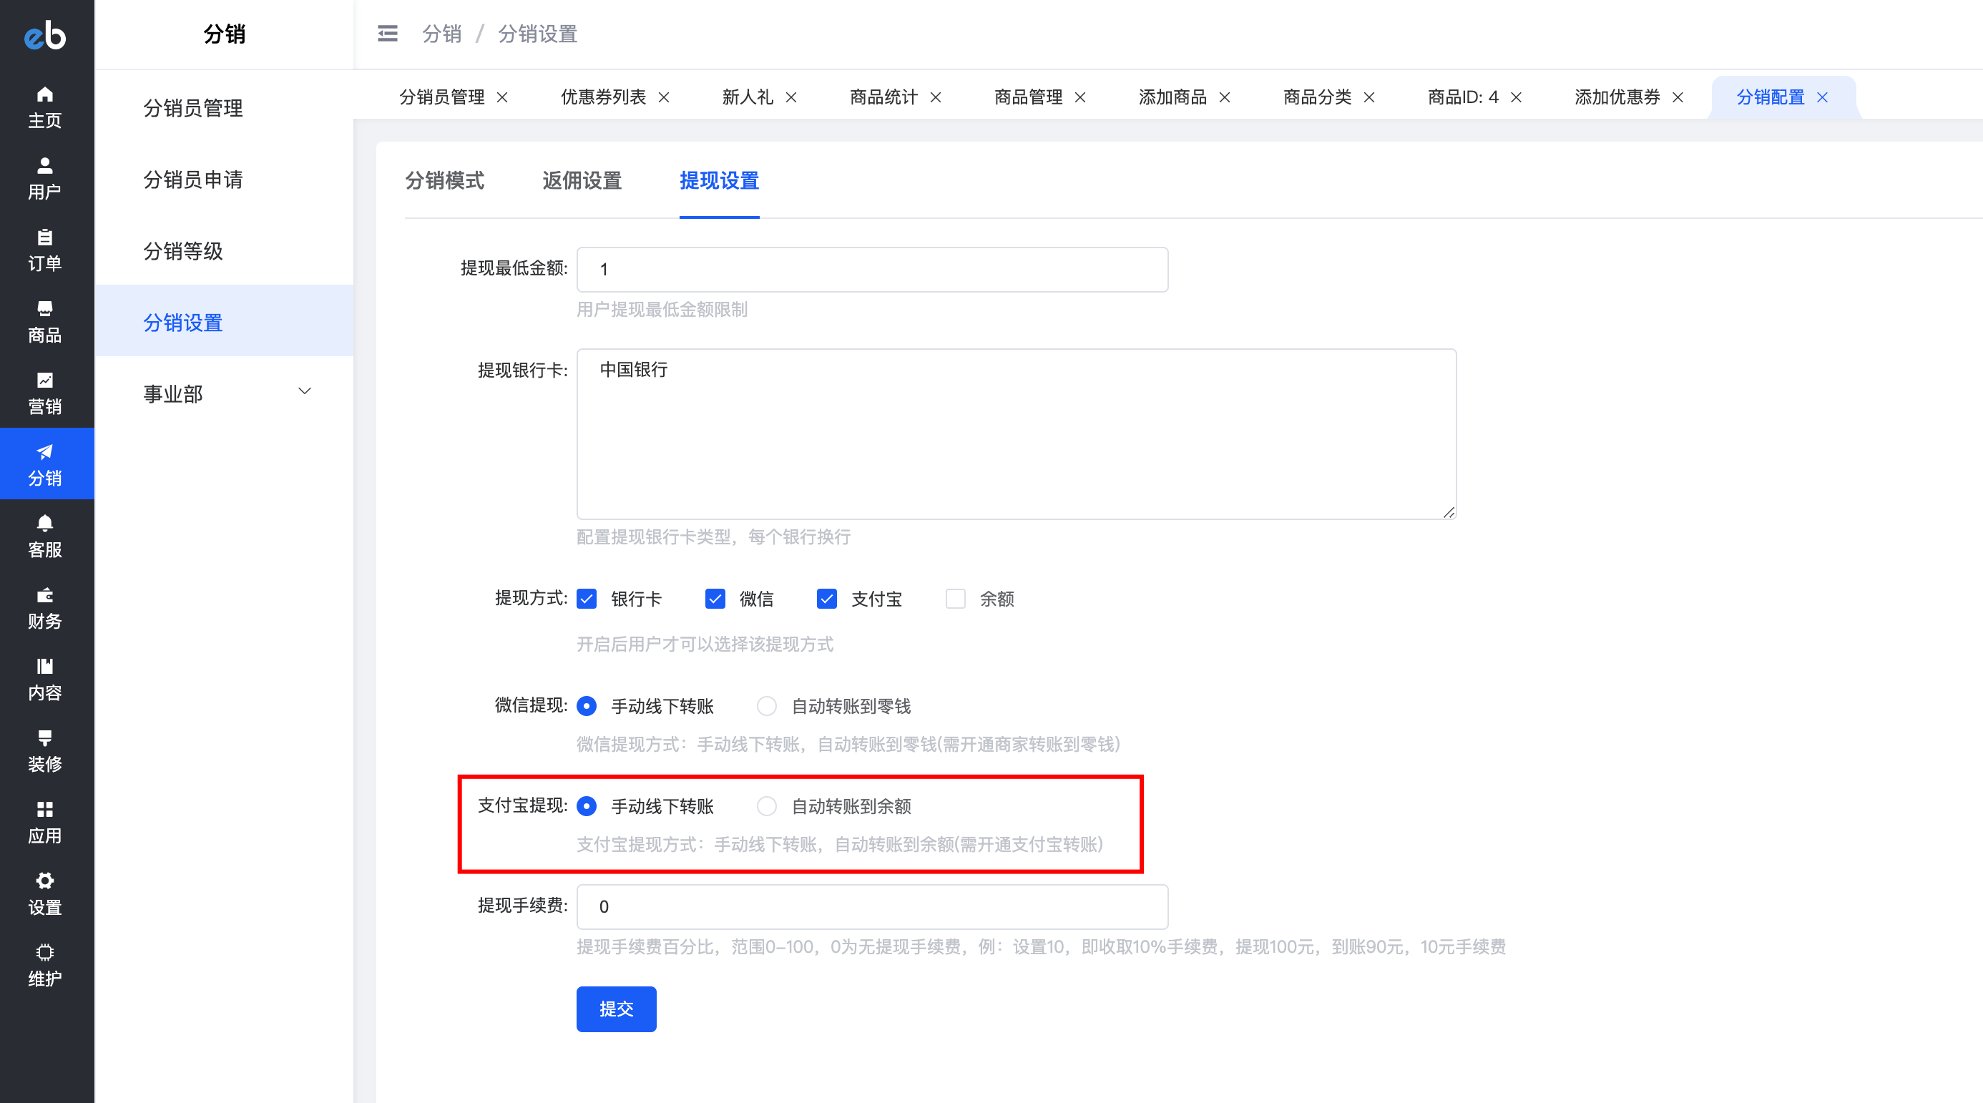Open the 营销 marketing chart icon
Image resolution: width=1983 pixels, height=1103 pixels.
point(44,381)
